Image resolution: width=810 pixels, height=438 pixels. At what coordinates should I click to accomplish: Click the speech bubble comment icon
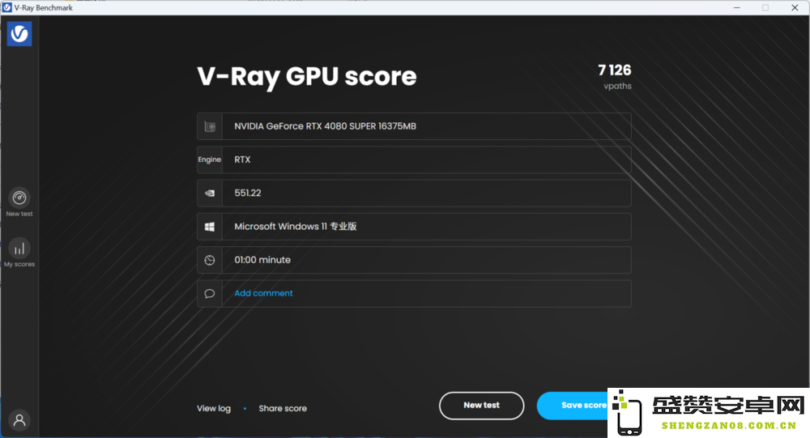click(210, 293)
